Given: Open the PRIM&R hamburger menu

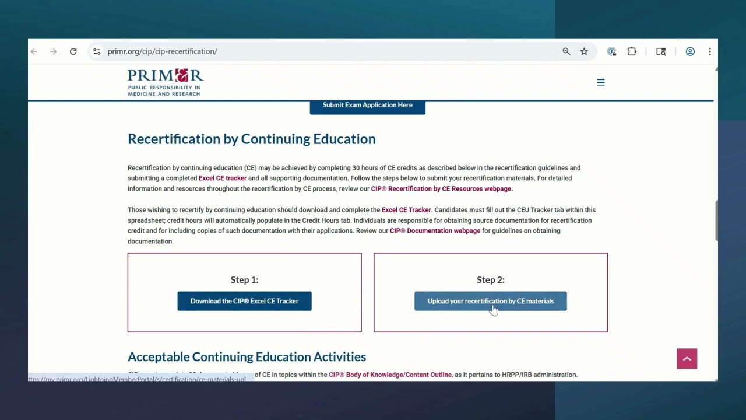Looking at the screenshot, I should [600, 82].
